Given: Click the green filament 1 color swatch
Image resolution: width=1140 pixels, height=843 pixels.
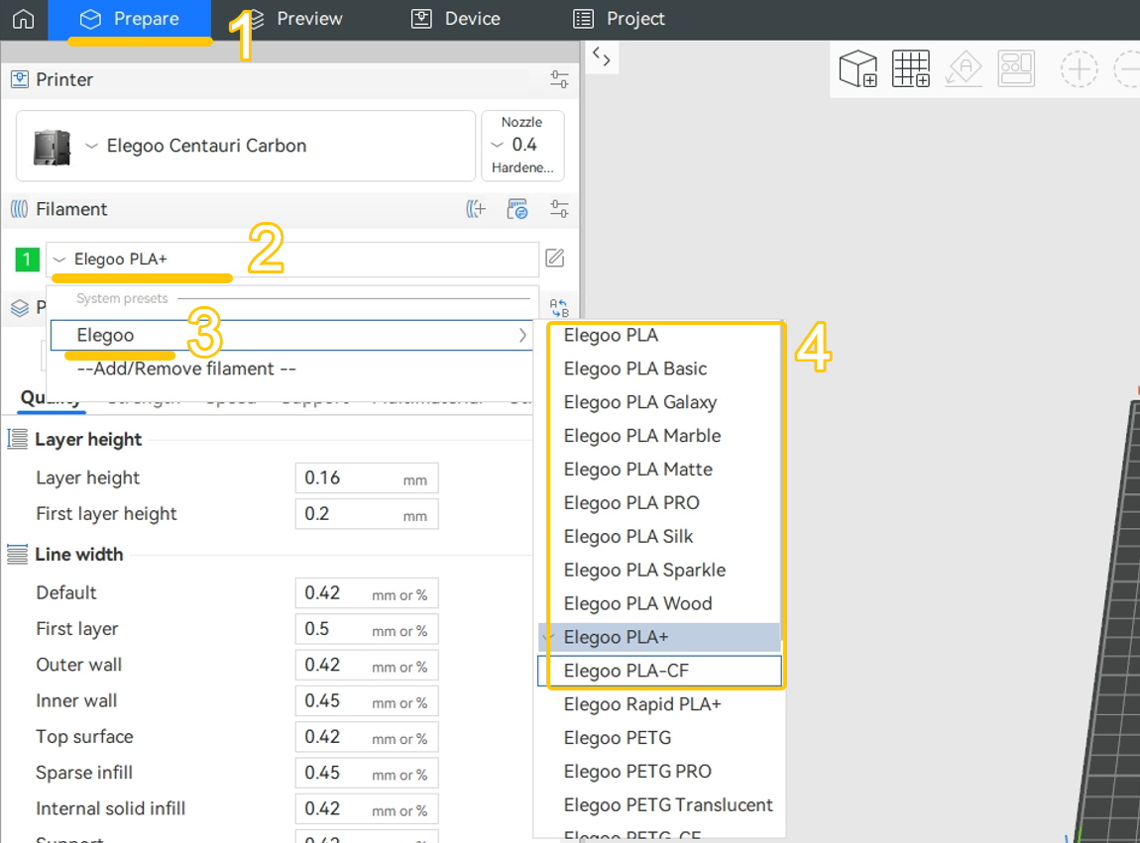Looking at the screenshot, I should click(x=27, y=260).
